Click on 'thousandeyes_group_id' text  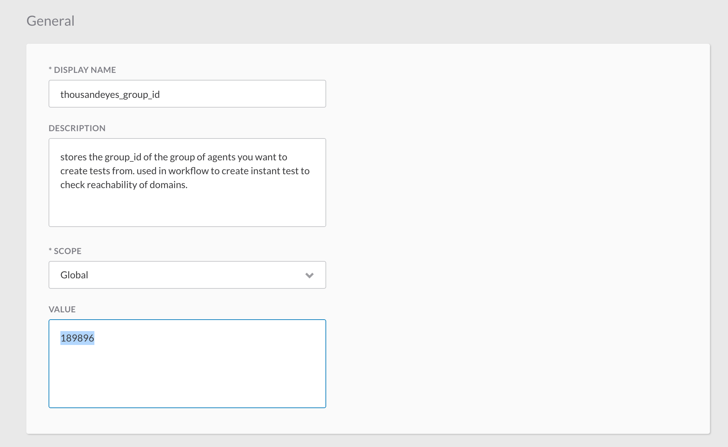(x=110, y=94)
